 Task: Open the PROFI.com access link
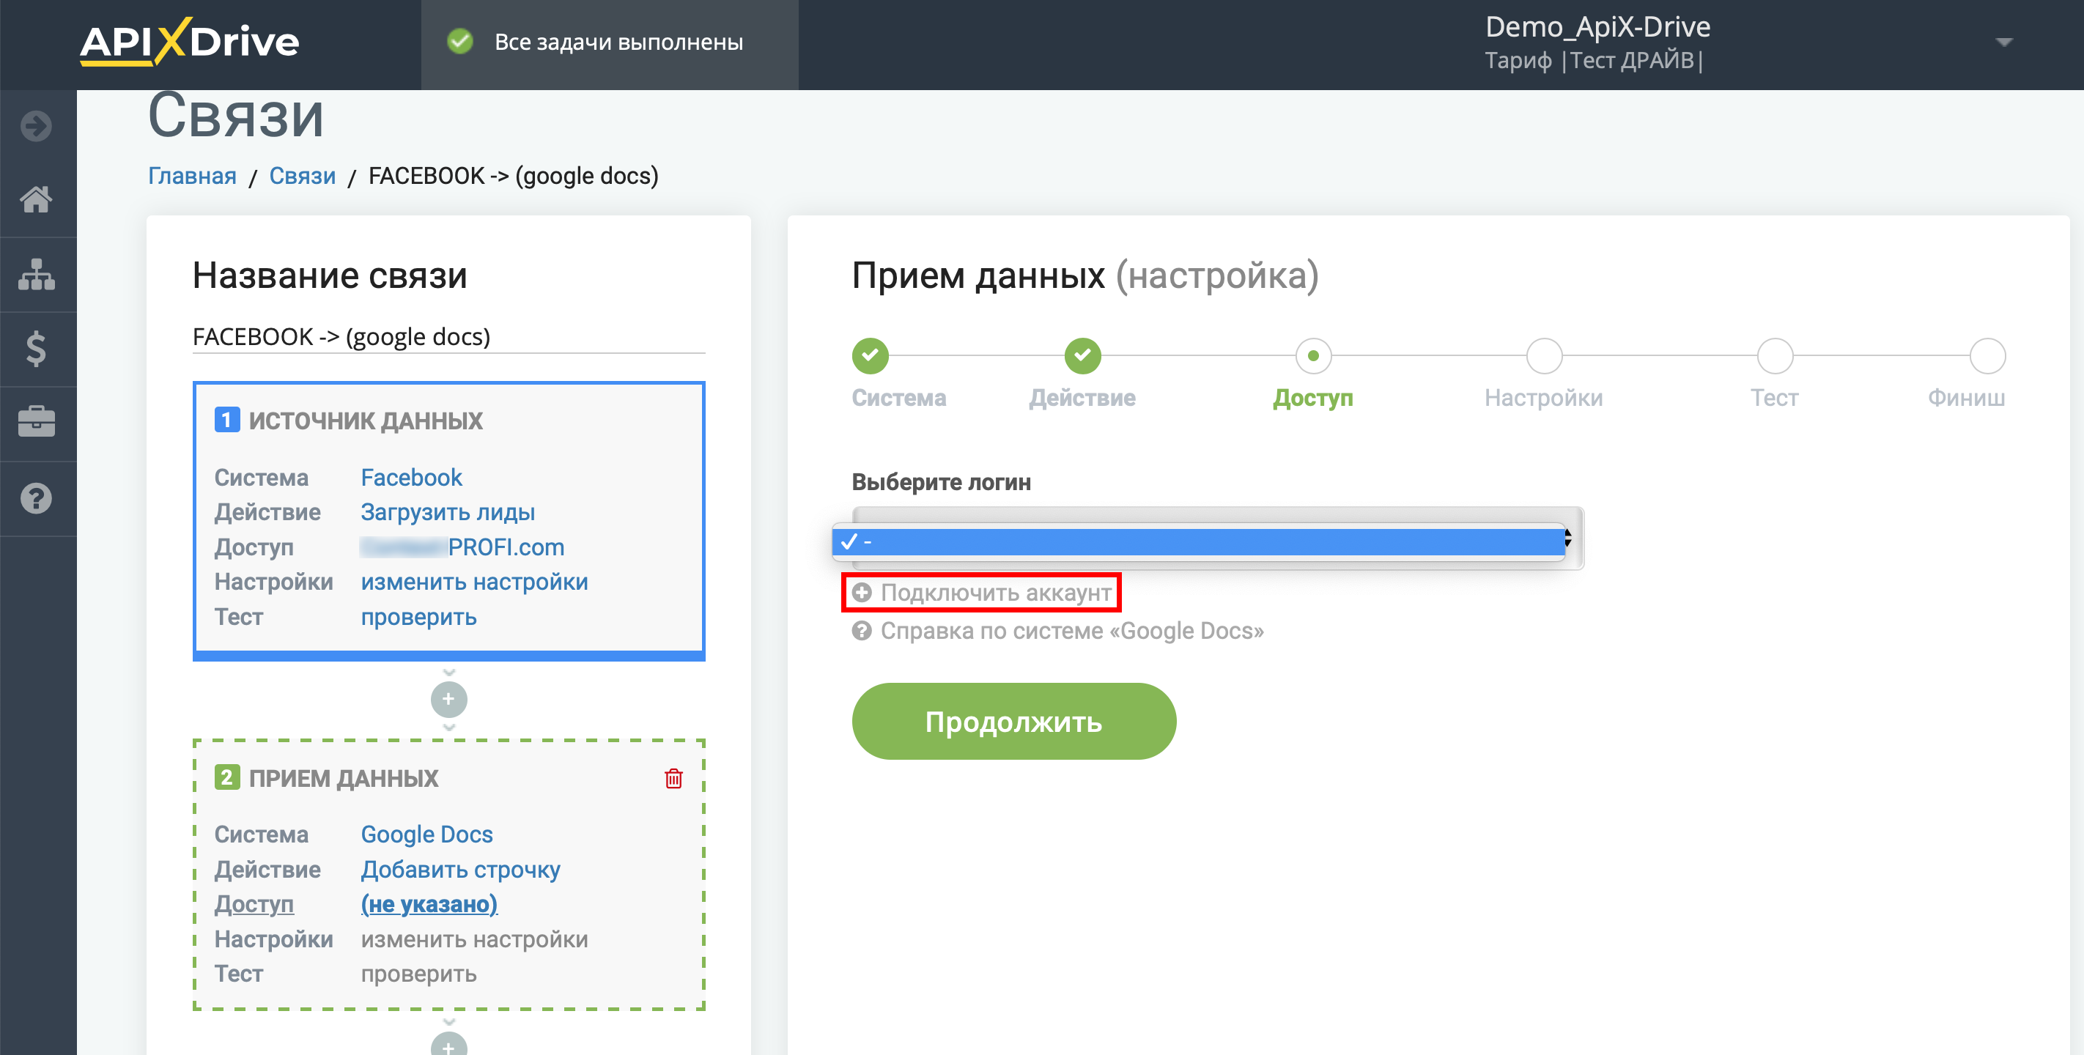[x=462, y=547]
